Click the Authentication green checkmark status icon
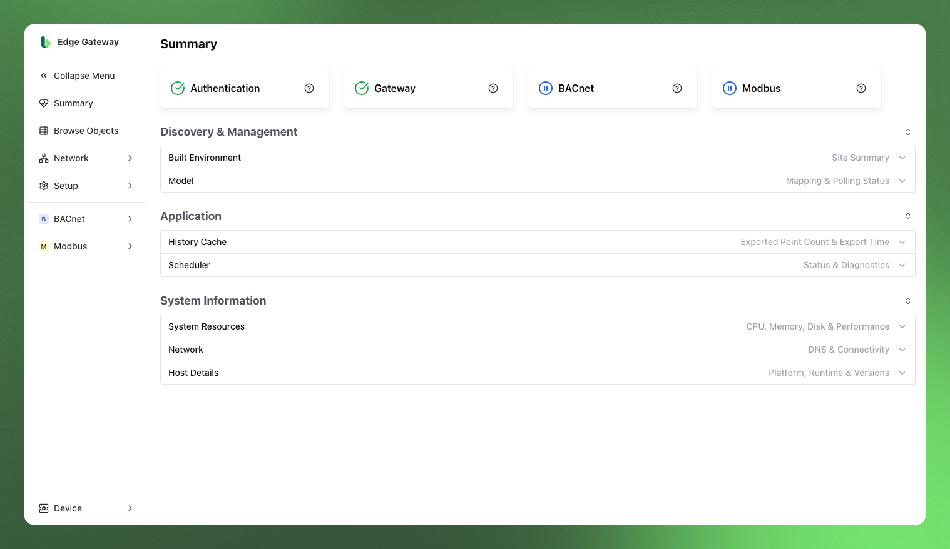Viewport: 950px width, 549px height. coord(178,88)
